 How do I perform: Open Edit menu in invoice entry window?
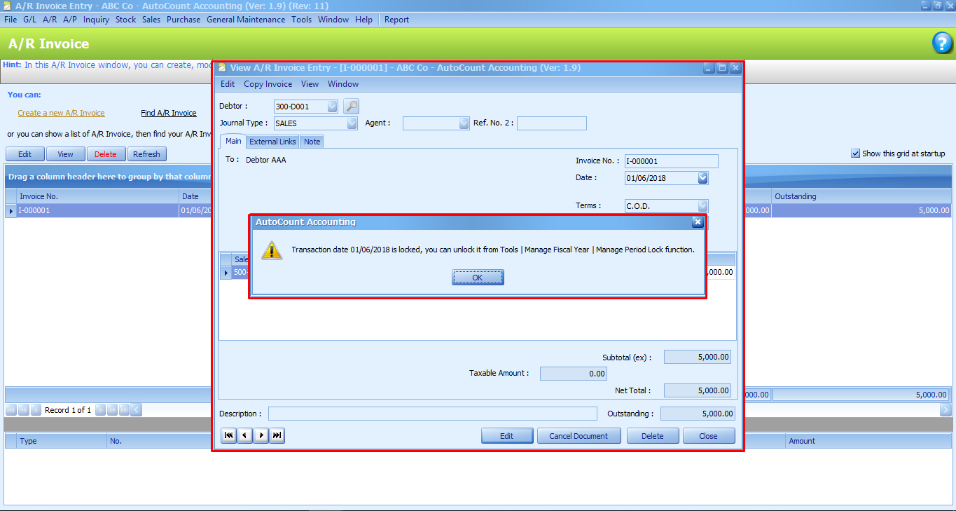coord(228,84)
